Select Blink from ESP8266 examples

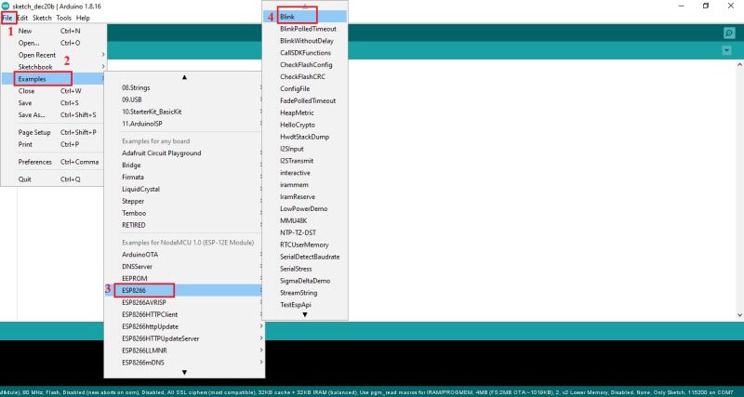point(287,17)
